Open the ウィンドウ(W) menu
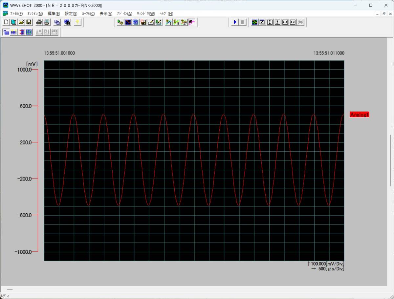The image size is (394, 299). point(146,14)
